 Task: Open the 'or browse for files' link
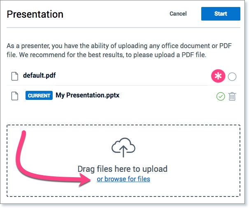(123, 179)
